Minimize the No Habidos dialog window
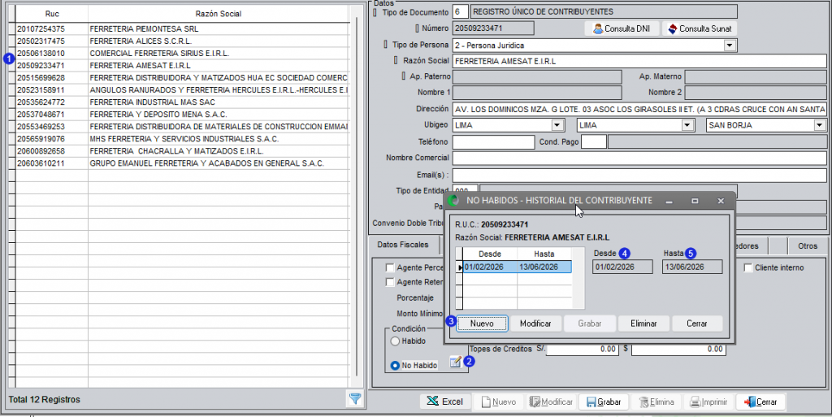This screenshot has width=832, height=417. [669, 201]
